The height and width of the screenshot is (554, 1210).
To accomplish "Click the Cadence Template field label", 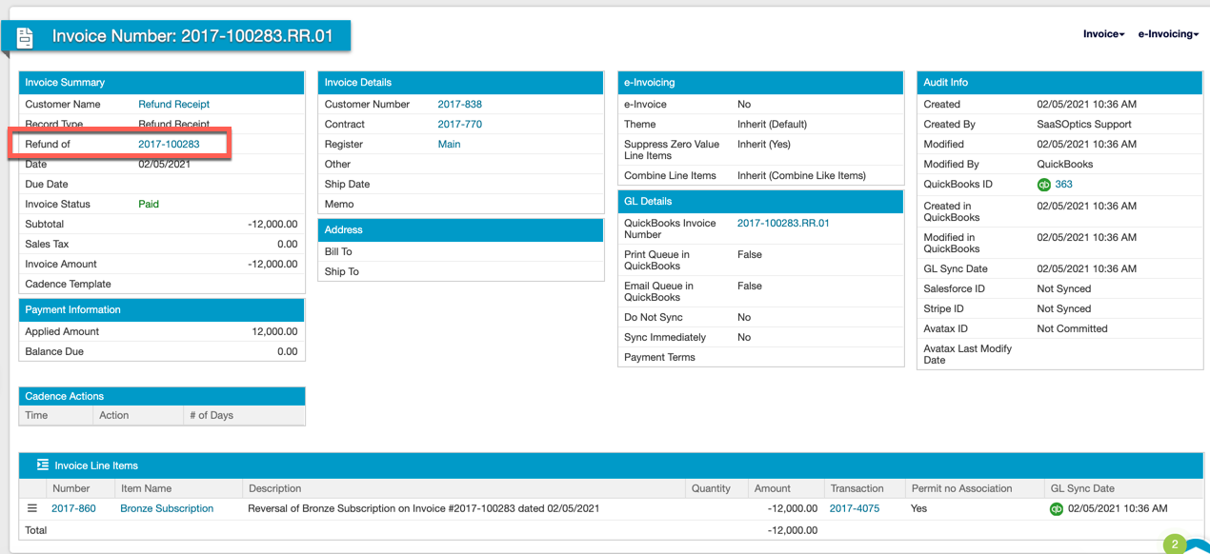I will tap(68, 285).
